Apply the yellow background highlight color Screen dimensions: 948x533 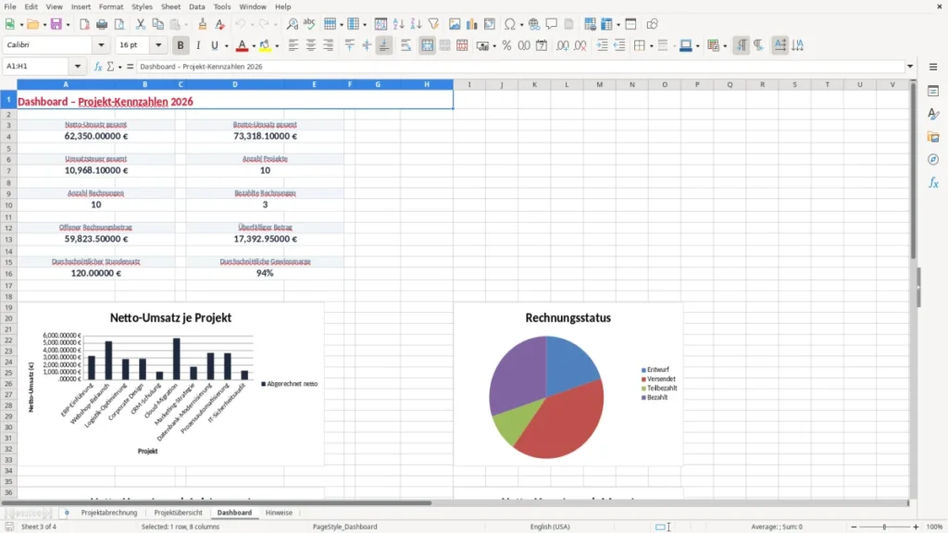[265, 45]
